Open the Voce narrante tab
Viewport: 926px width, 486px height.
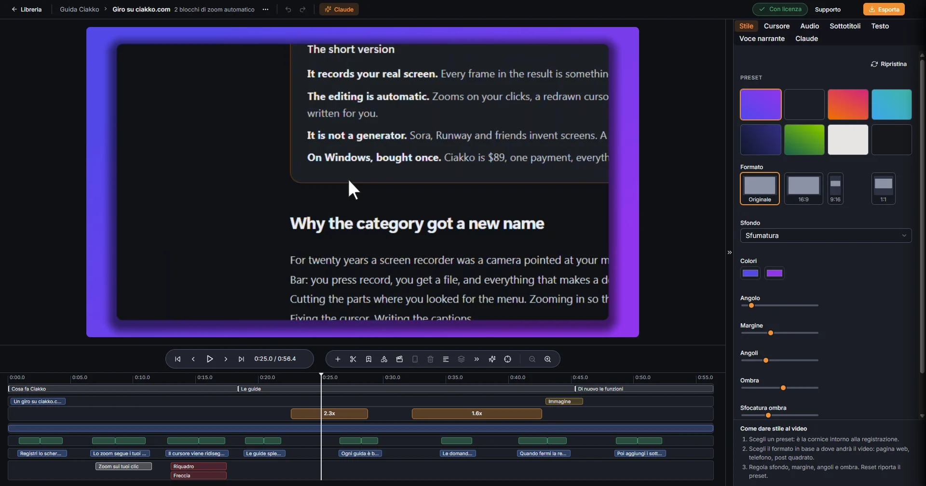pos(762,39)
